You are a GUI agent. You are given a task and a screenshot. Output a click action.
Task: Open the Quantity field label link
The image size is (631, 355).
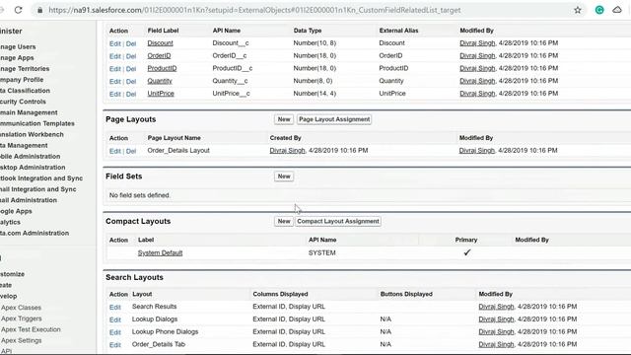pos(160,81)
